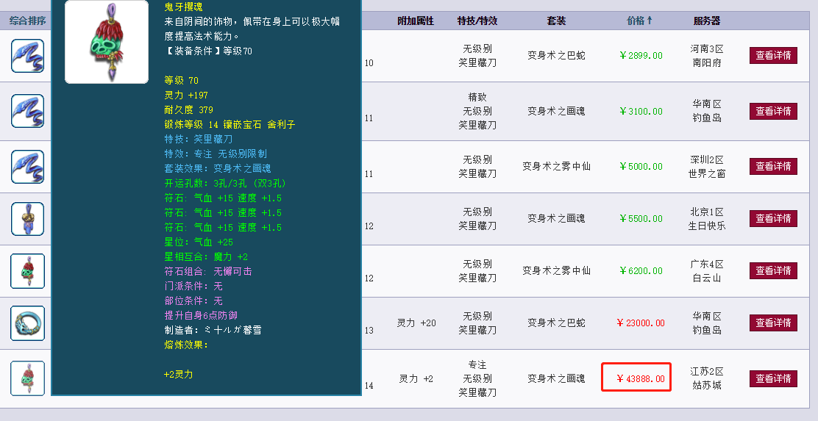Click the price ¥23000.00

641,323
